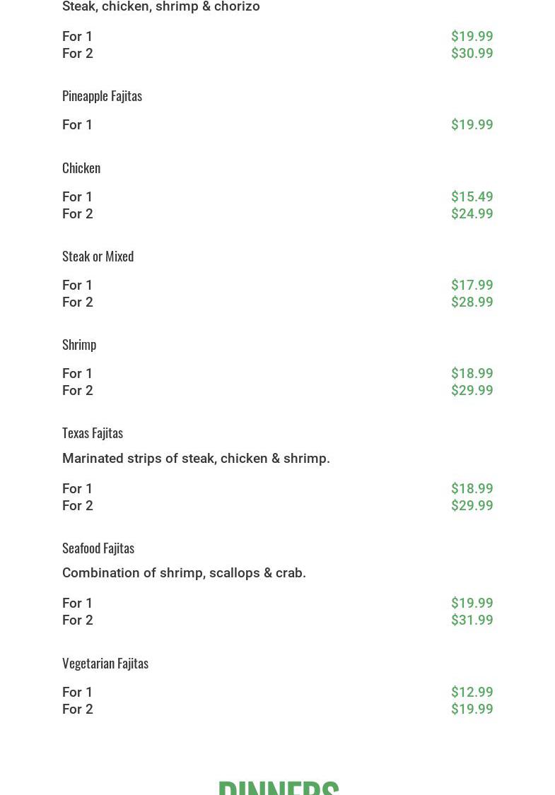The height and width of the screenshot is (795, 555).
Task: Select the Shrimp menu item title
Action: [79, 344]
